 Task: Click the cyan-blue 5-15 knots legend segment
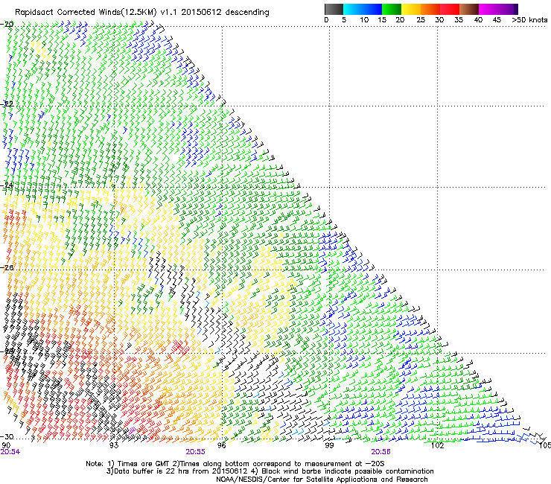363,9
